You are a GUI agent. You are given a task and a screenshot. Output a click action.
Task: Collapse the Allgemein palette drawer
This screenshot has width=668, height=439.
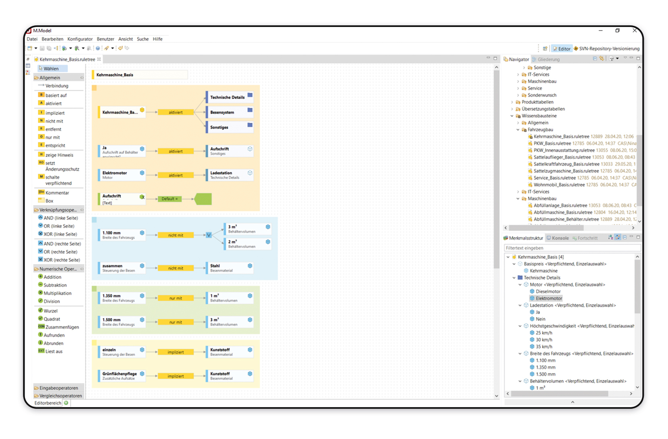[59, 78]
